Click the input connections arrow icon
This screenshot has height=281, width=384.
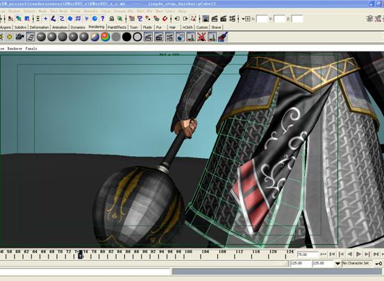click(177, 19)
